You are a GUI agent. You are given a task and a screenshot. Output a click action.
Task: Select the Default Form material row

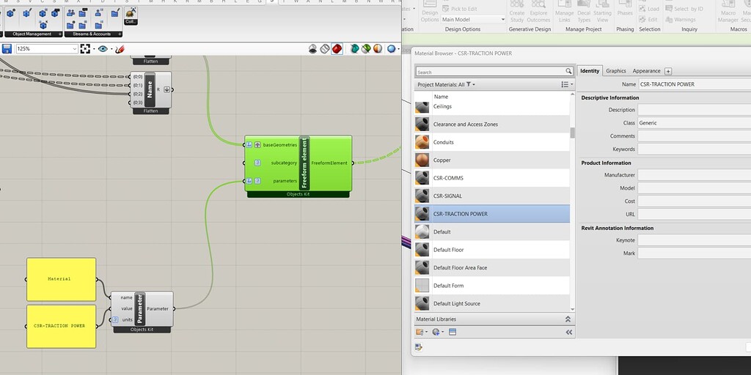coord(492,286)
